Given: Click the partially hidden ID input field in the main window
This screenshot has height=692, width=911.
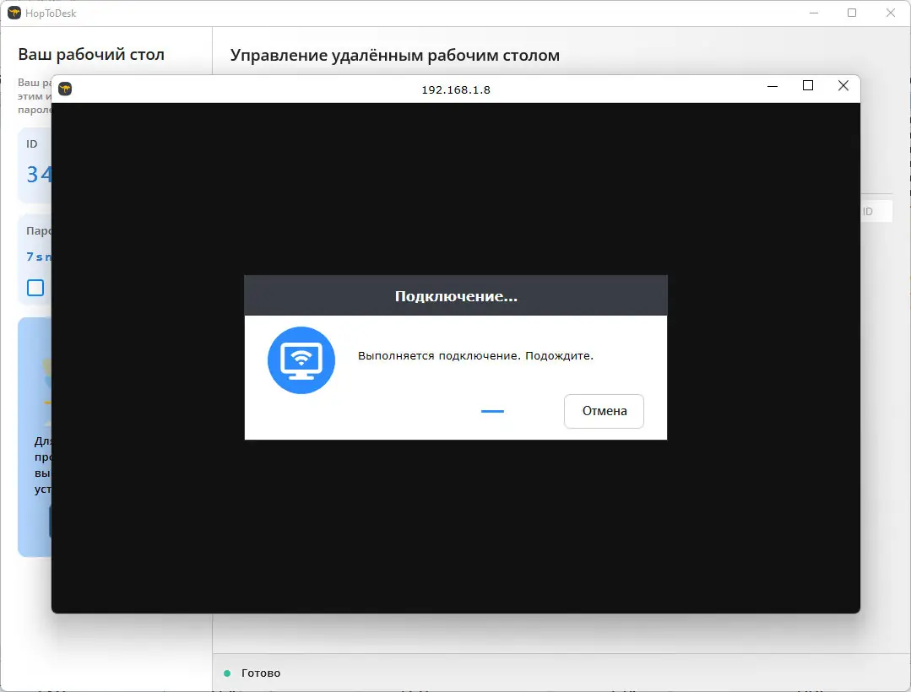Looking at the screenshot, I should 876,211.
